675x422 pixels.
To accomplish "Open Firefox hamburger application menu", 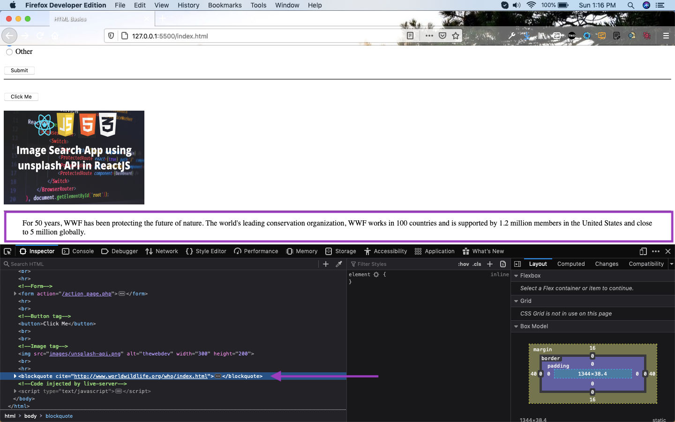I will (x=666, y=36).
